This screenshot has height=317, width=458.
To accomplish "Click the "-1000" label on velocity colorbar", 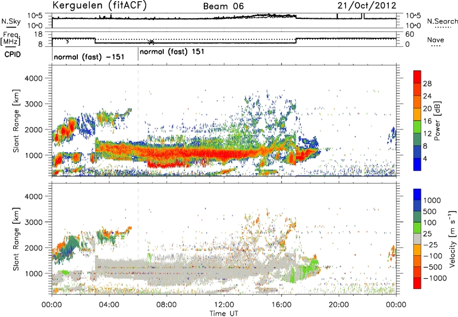I will pyautogui.click(x=435, y=278).
